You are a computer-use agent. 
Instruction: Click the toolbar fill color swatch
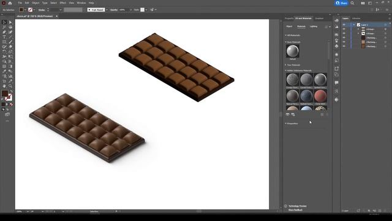click(x=5, y=93)
